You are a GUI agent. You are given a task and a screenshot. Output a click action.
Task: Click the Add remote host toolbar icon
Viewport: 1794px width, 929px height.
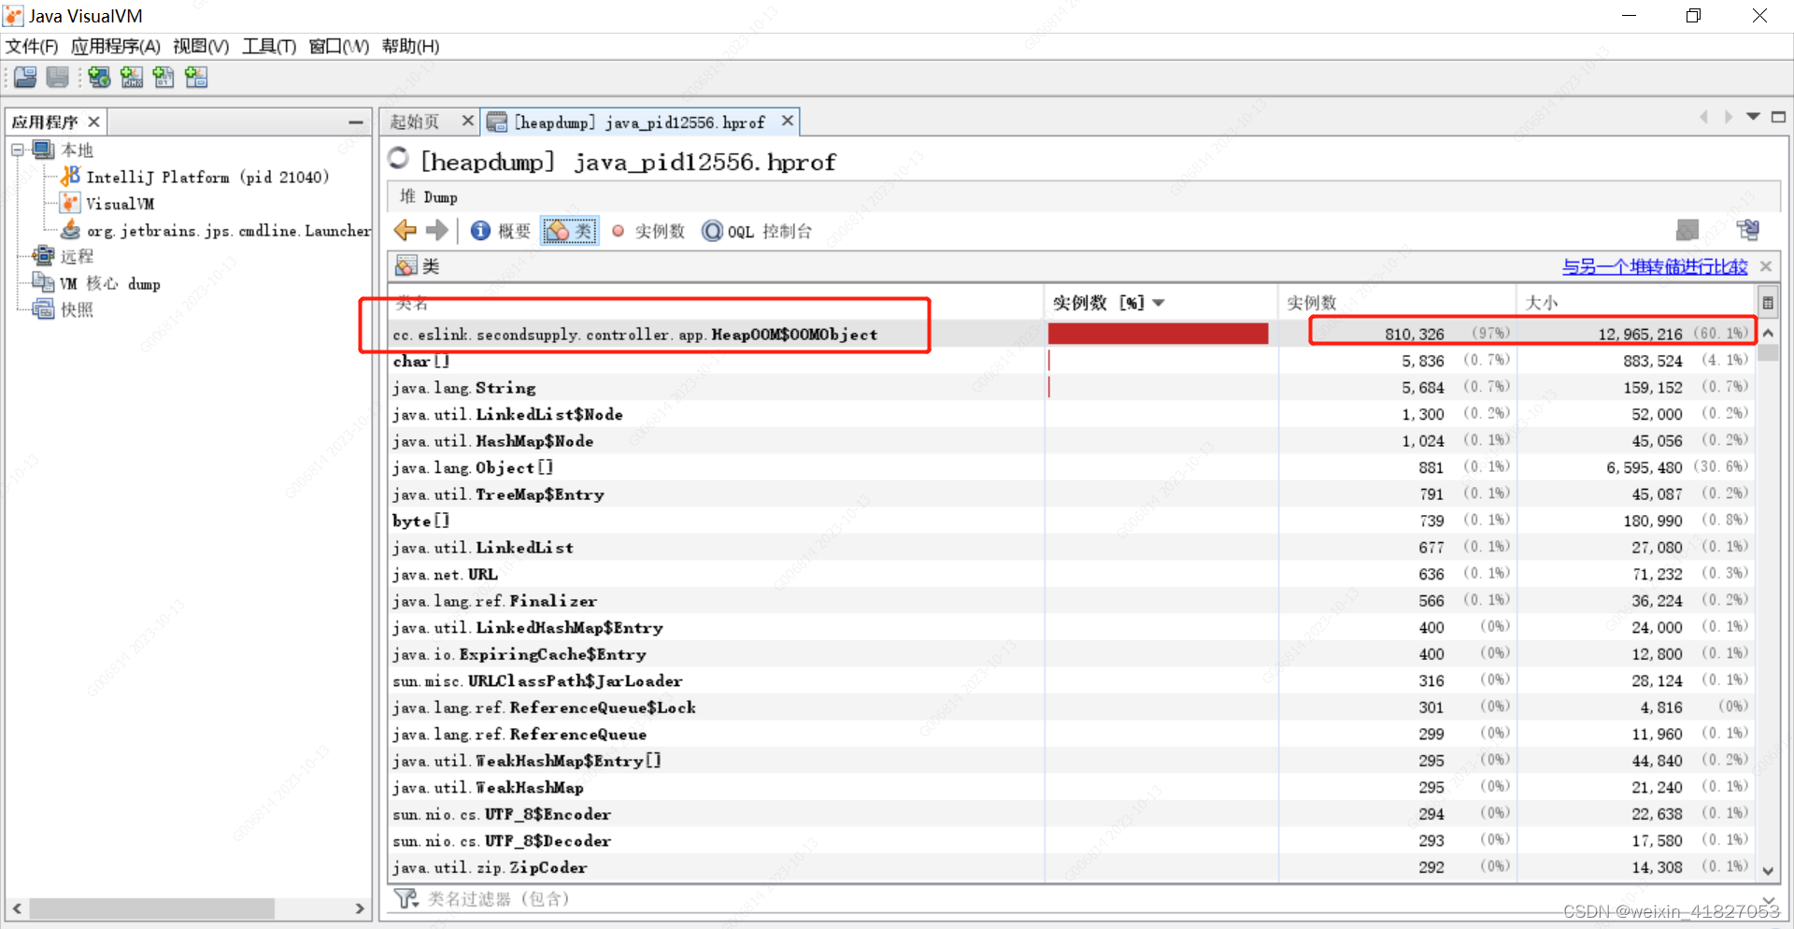point(99,78)
